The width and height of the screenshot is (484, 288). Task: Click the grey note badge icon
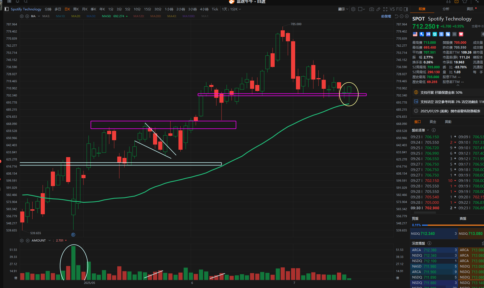455,34
